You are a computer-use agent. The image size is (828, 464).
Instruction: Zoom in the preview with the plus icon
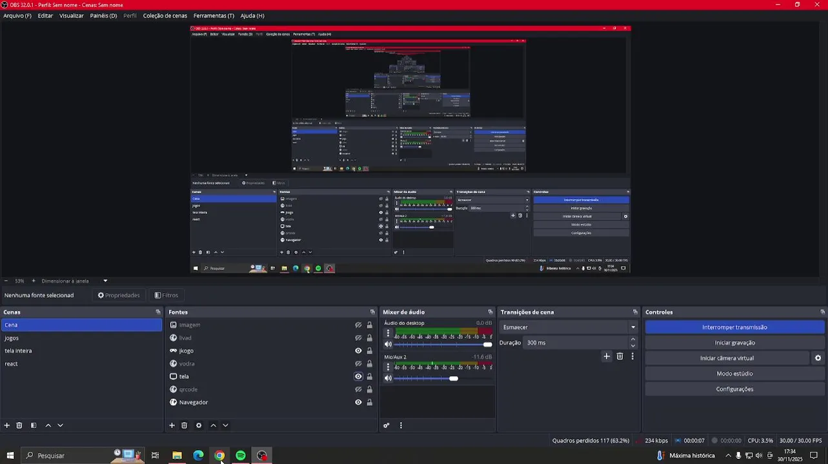tap(34, 281)
